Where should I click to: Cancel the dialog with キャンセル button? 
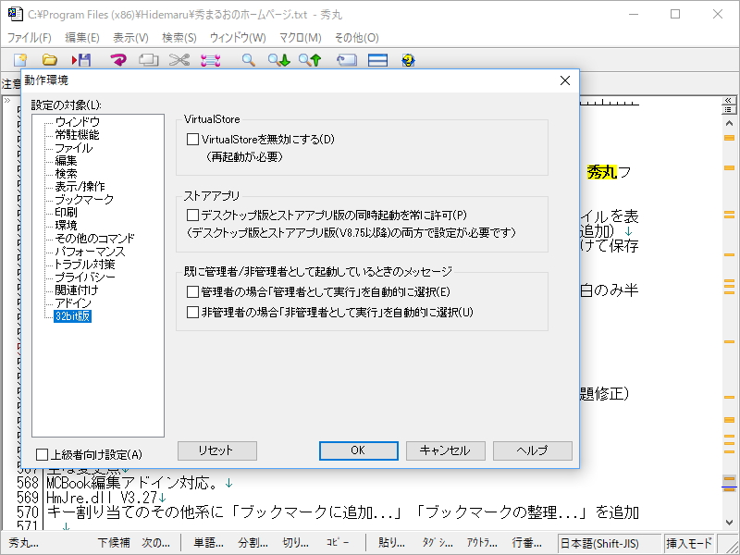[x=445, y=450]
